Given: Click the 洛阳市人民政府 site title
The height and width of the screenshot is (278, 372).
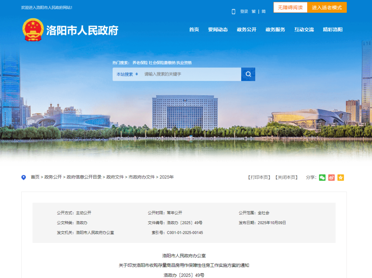Looking at the screenshot, I should pyautogui.click(x=82, y=30).
